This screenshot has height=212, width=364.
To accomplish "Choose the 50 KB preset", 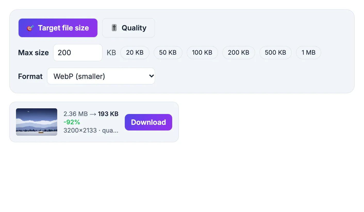I will point(168,53).
